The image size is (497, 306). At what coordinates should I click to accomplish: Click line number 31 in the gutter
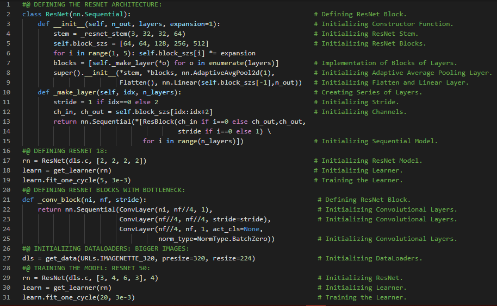click(x=8, y=297)
